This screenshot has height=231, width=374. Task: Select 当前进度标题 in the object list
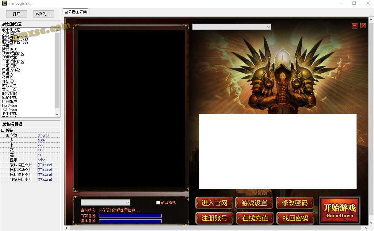[13, 62]
